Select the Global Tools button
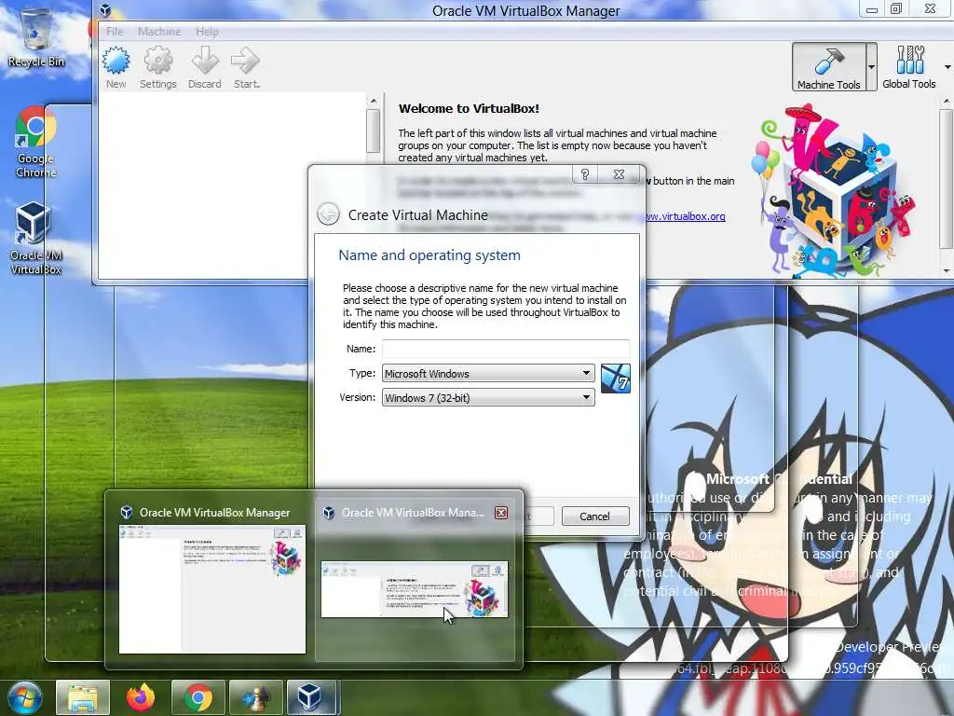 pyautogui.click(x=909, y=67)
